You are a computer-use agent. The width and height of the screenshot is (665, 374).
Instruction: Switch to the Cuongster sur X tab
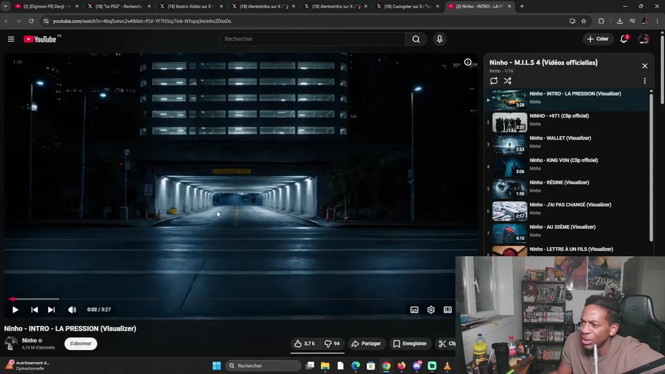coord(408,6)
